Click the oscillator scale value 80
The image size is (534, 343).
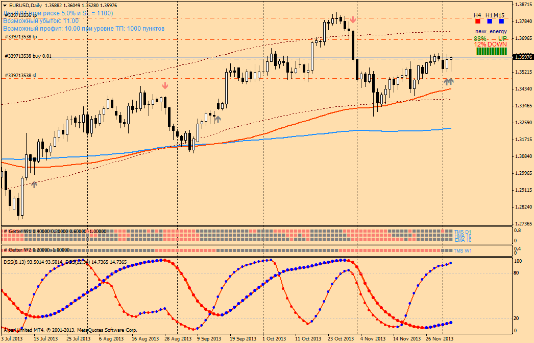tap(516, 273)
